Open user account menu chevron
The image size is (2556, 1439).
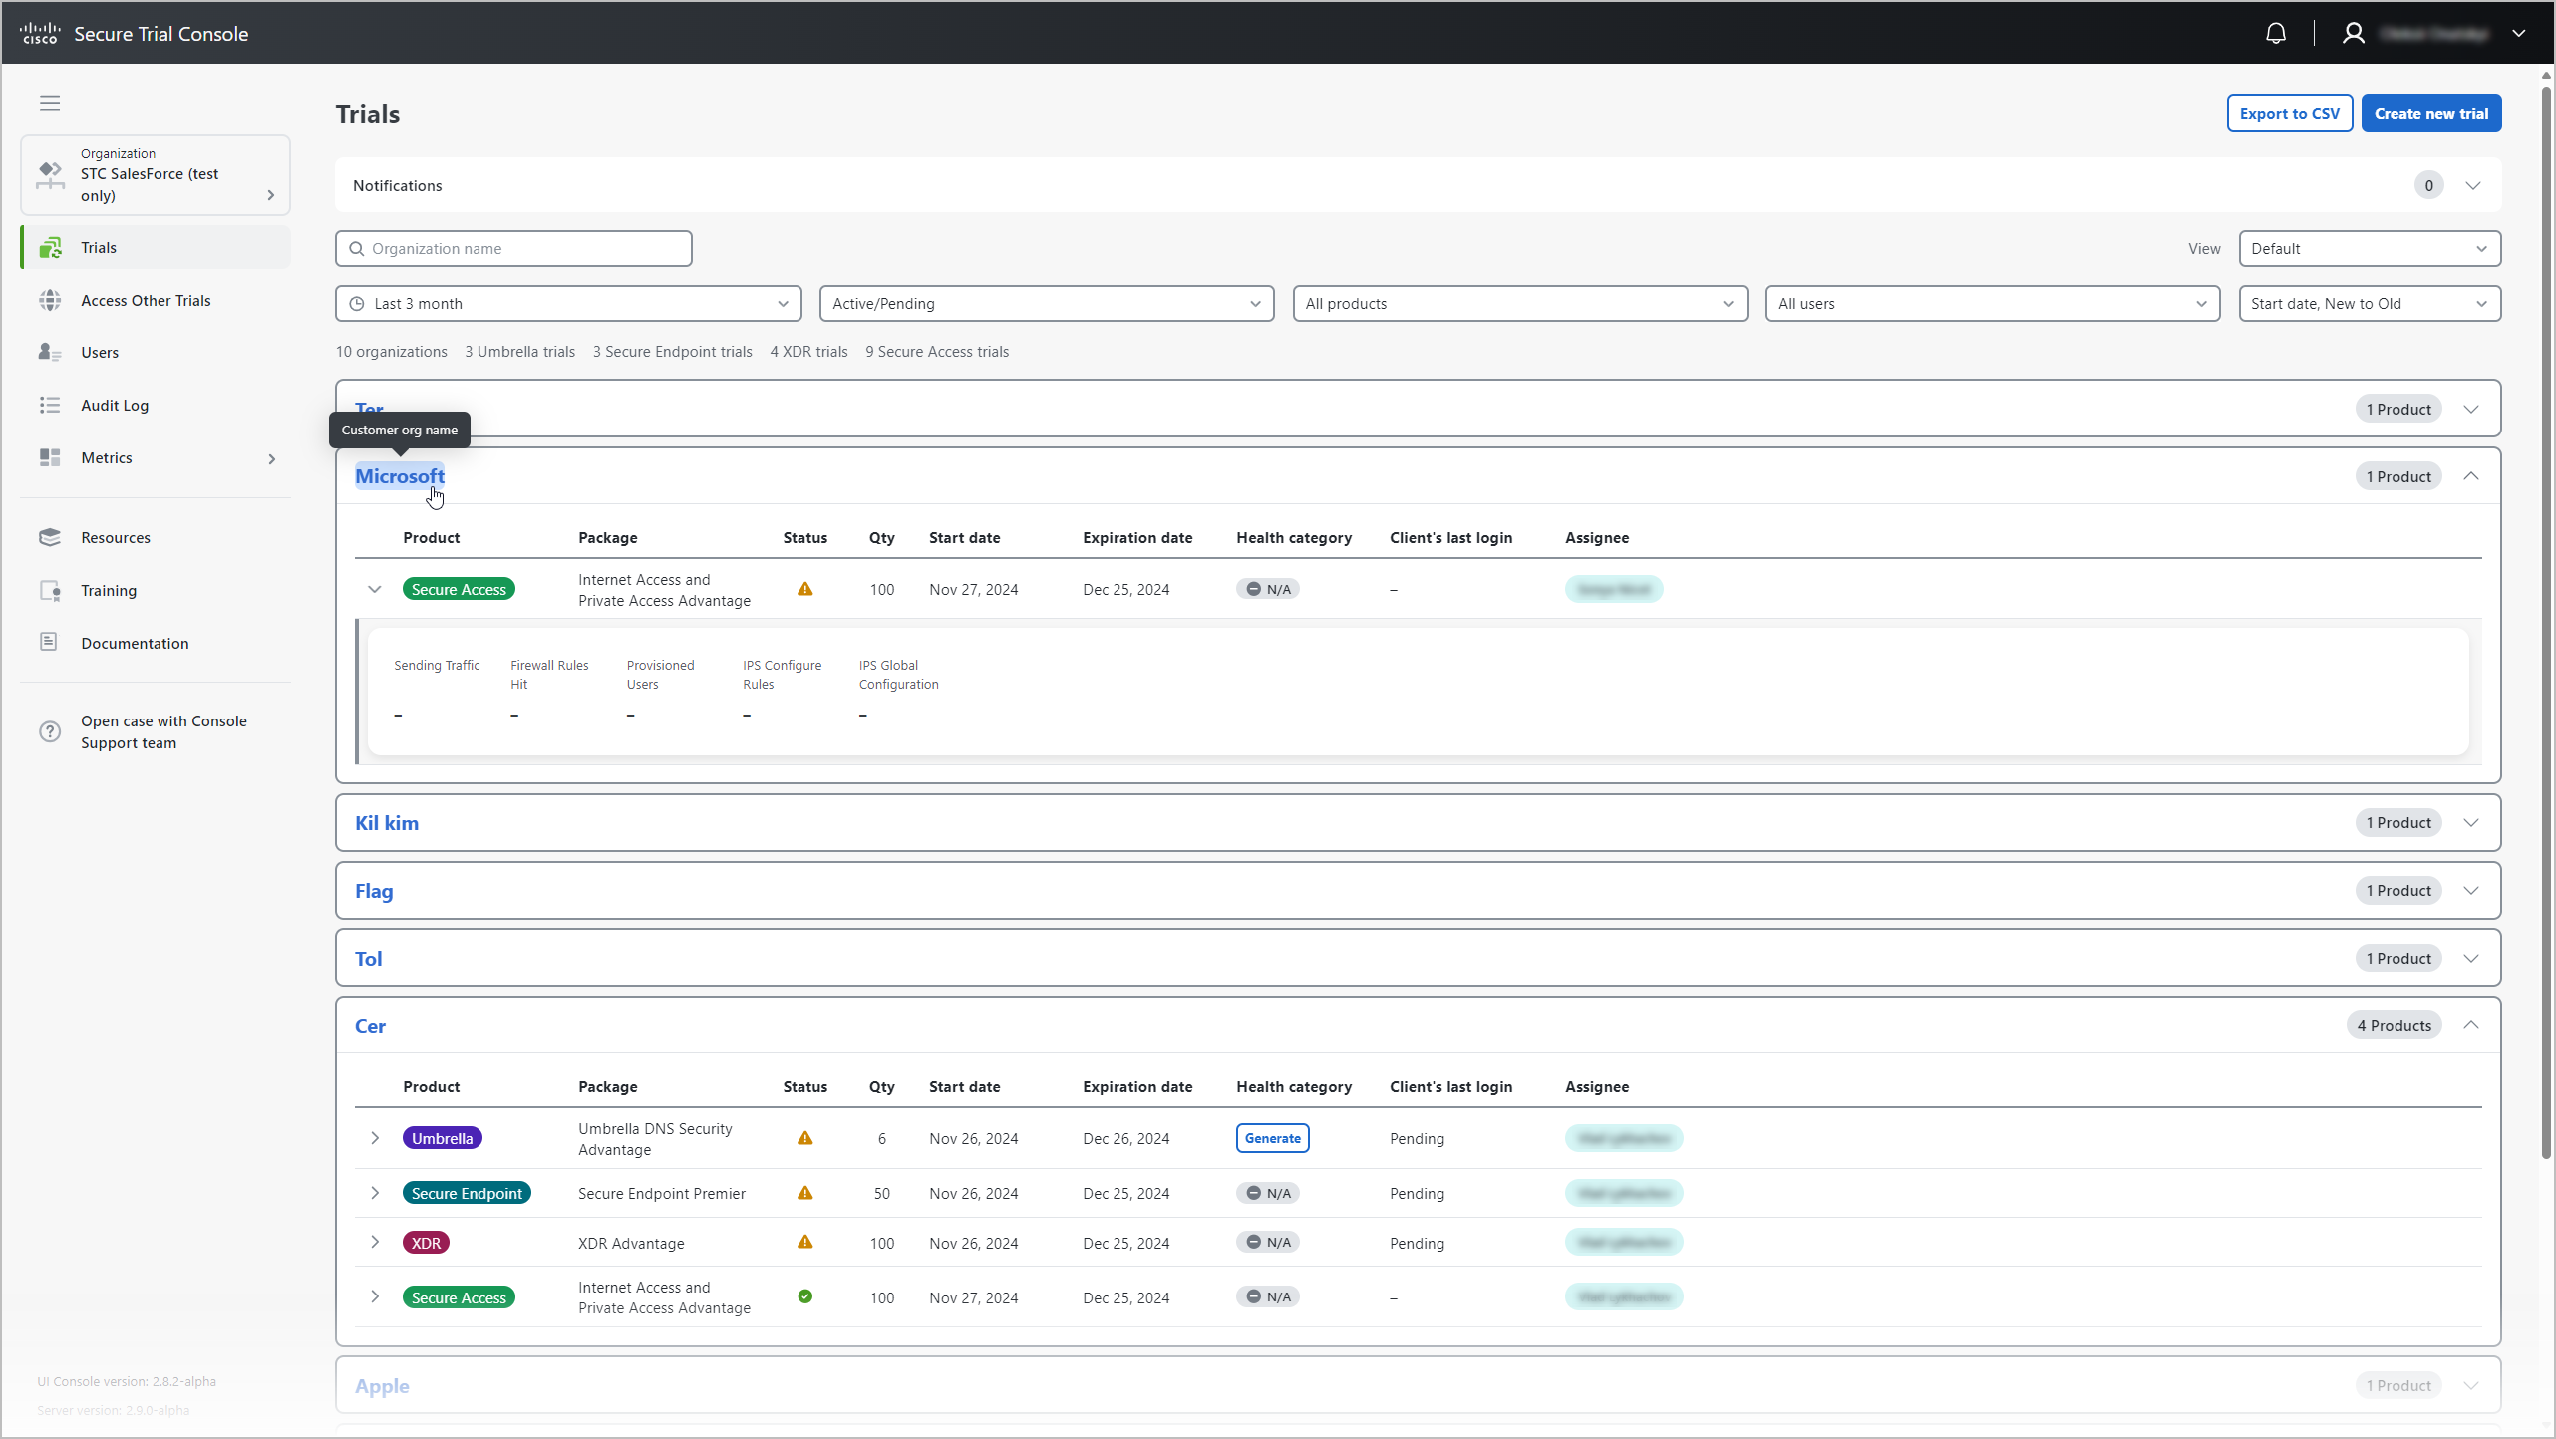tap(2519, 33)
